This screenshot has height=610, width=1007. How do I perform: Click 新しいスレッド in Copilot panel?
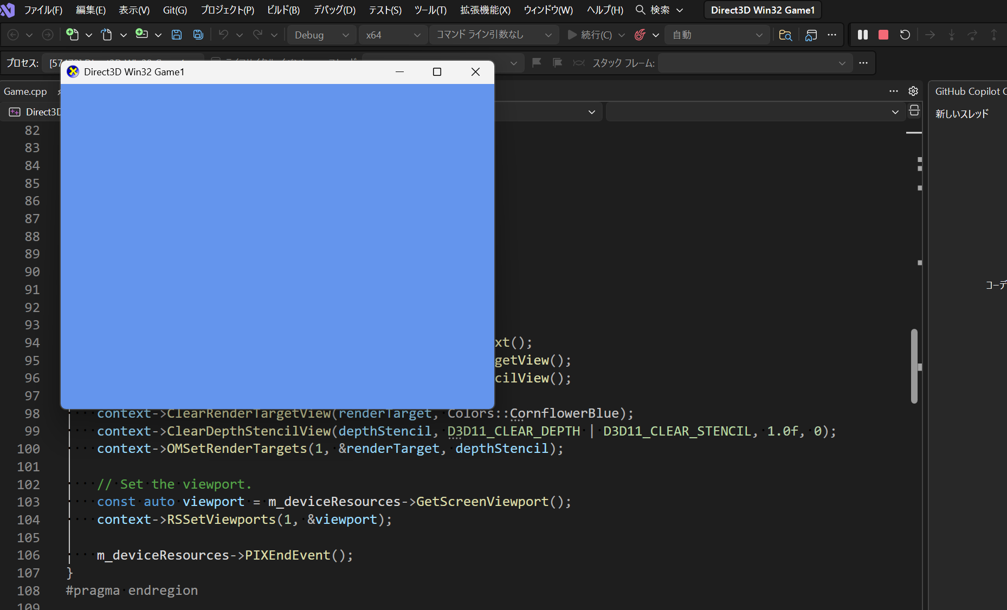[x=962, y=114]
